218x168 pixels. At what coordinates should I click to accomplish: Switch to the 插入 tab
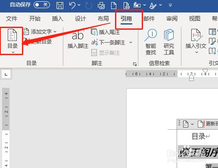[58, 19]
